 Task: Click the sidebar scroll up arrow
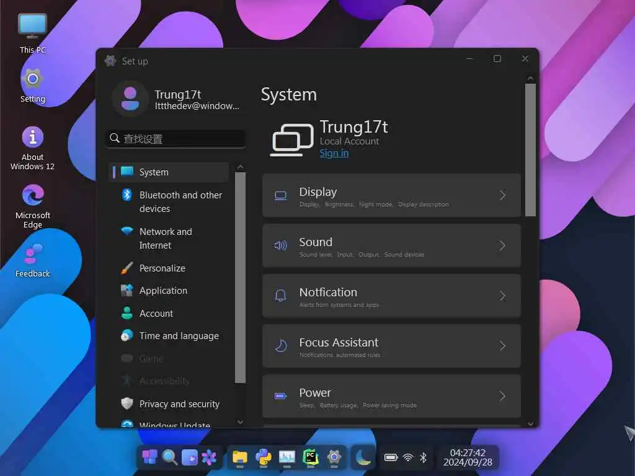click(x=240, y=166)
